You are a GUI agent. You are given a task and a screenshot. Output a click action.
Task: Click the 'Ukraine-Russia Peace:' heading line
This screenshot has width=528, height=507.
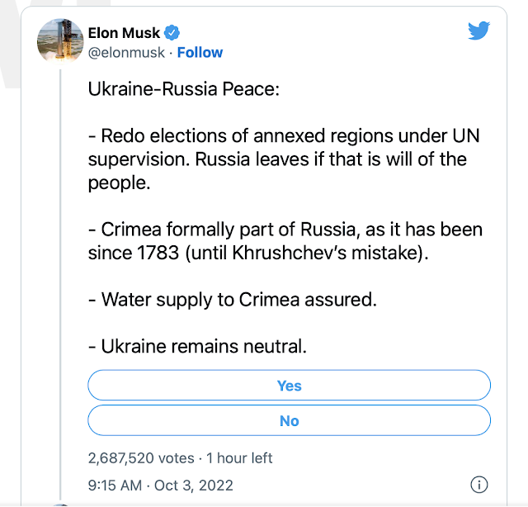pyautogui.click(x=184, y=88)
